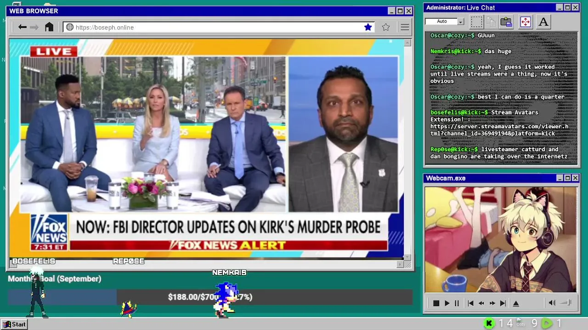Click the copy pages icon in Live Chat toolbar
The width and height of the screenshot is (588, 330).
(491, 22)
